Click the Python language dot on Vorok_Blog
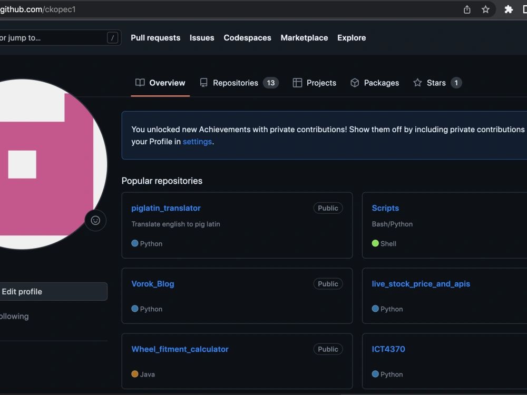Screen dimensions: 527x395 (x=135, y=309)
